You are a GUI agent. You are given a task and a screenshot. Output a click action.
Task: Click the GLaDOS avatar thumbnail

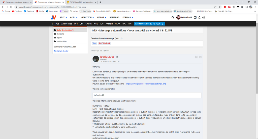click(96, 59)
